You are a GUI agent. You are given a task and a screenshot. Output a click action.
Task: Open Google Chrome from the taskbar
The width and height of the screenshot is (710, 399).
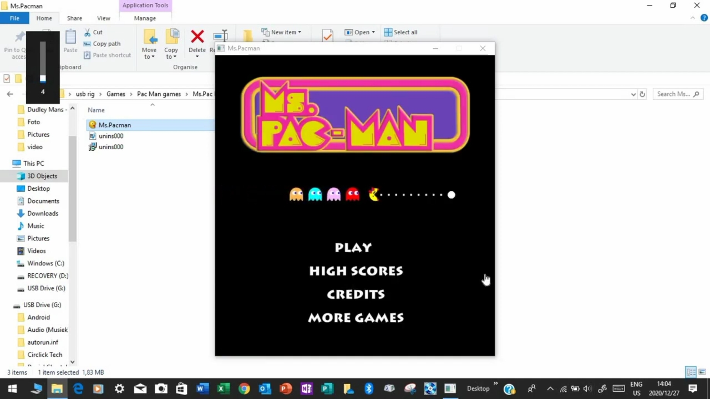coord(244,389)
